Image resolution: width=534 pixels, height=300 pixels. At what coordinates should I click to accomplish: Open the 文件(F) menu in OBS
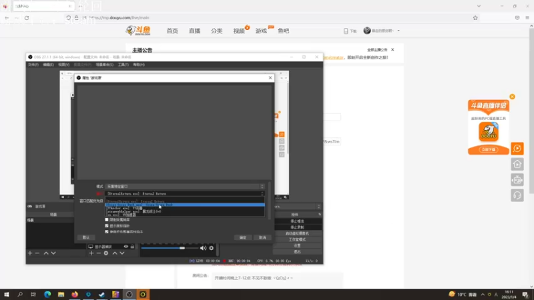[x=33, y=65]
